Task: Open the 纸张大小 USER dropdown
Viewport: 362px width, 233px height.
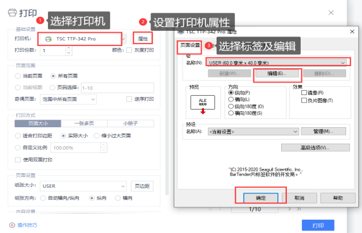Action: pos(83,186)
